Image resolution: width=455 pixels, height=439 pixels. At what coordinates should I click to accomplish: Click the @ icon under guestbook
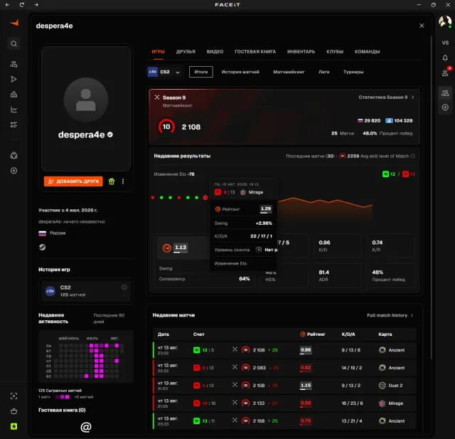[x=85, y=427]
